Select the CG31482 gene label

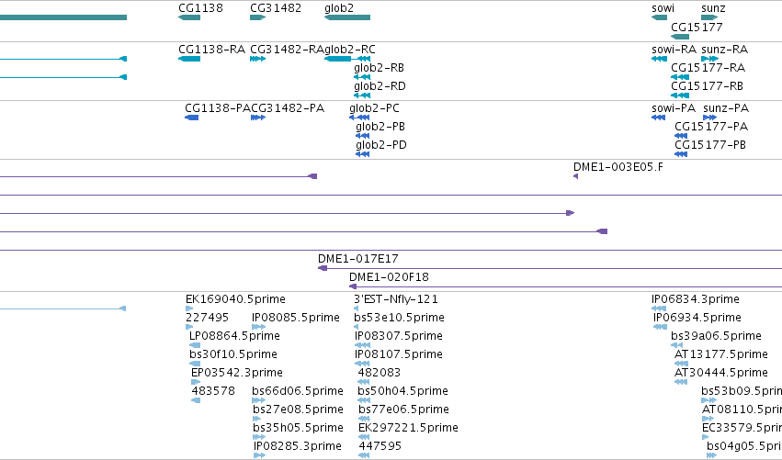276,8
